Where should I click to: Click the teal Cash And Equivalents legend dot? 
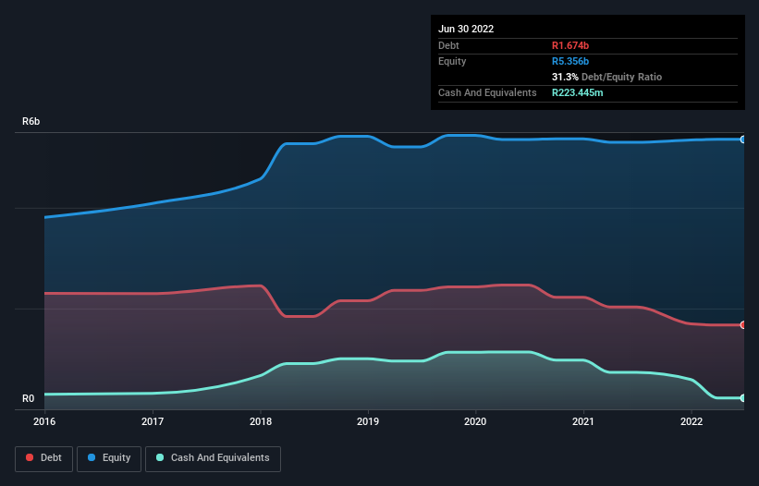click(160, 457)
